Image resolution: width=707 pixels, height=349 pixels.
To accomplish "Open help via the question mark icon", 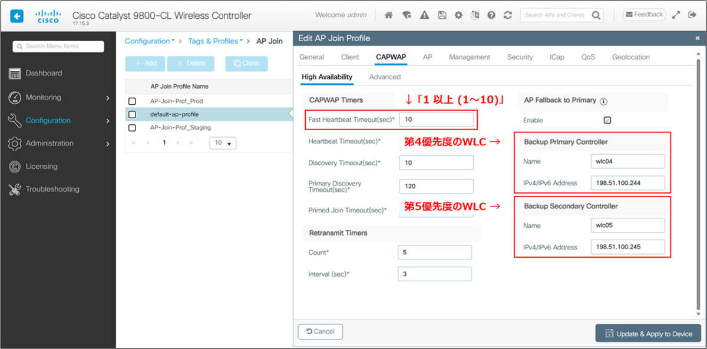I will [x=491, y=15].
